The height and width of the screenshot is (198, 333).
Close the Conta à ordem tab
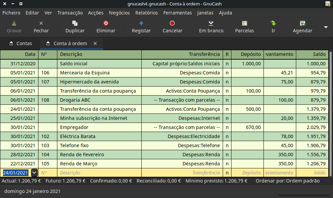coord(95,43)
